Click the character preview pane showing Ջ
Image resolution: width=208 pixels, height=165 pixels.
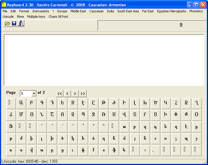(153, 25)
